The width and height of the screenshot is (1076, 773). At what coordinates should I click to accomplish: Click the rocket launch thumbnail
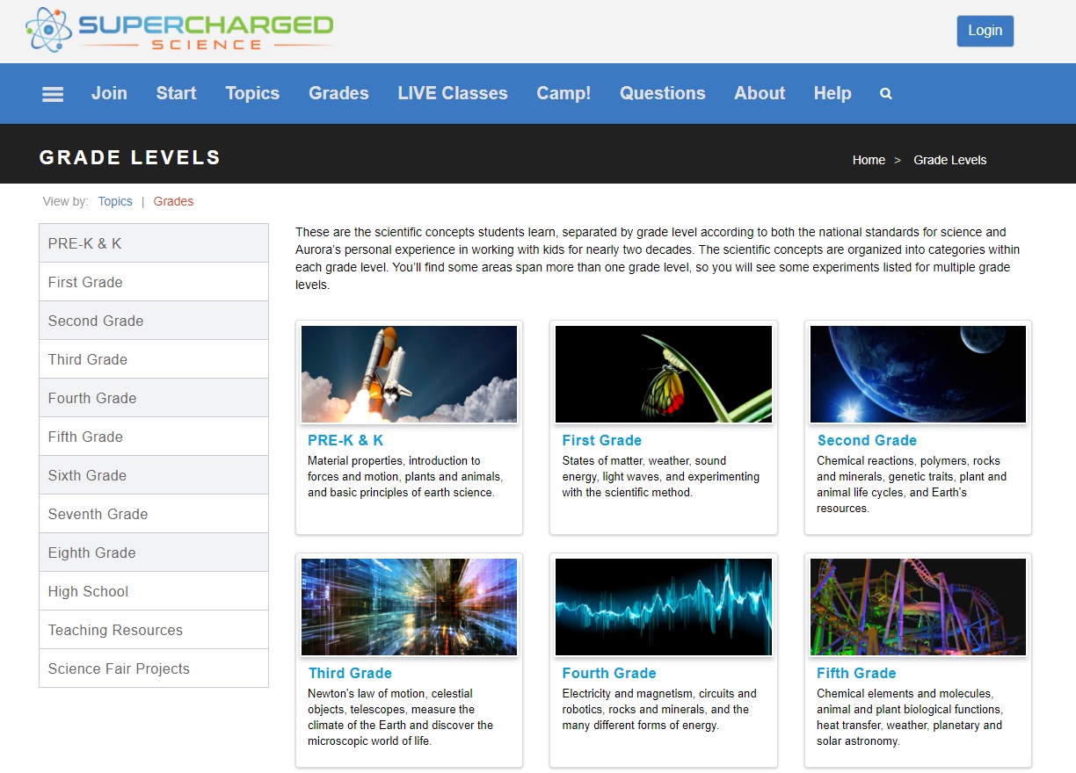click(409, 374)
